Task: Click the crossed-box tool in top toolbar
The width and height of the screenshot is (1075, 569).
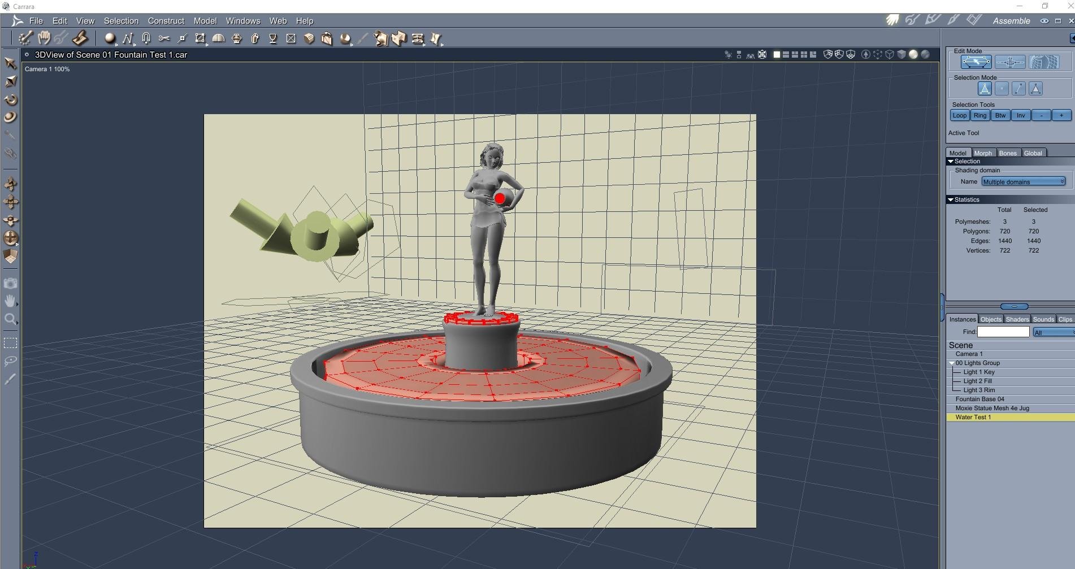Action: (x=291, y=38)
